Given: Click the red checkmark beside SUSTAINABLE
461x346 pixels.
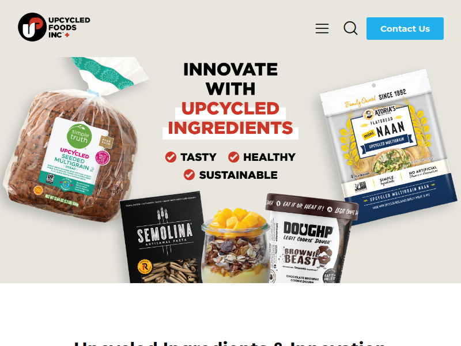Looking at the screenshot, I should pos(189,175).
